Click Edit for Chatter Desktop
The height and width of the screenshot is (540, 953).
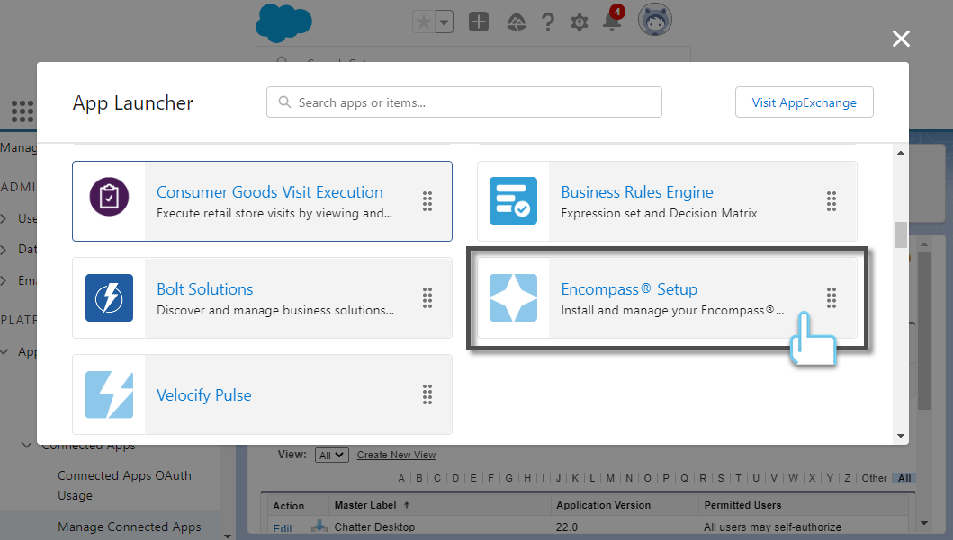283,527
